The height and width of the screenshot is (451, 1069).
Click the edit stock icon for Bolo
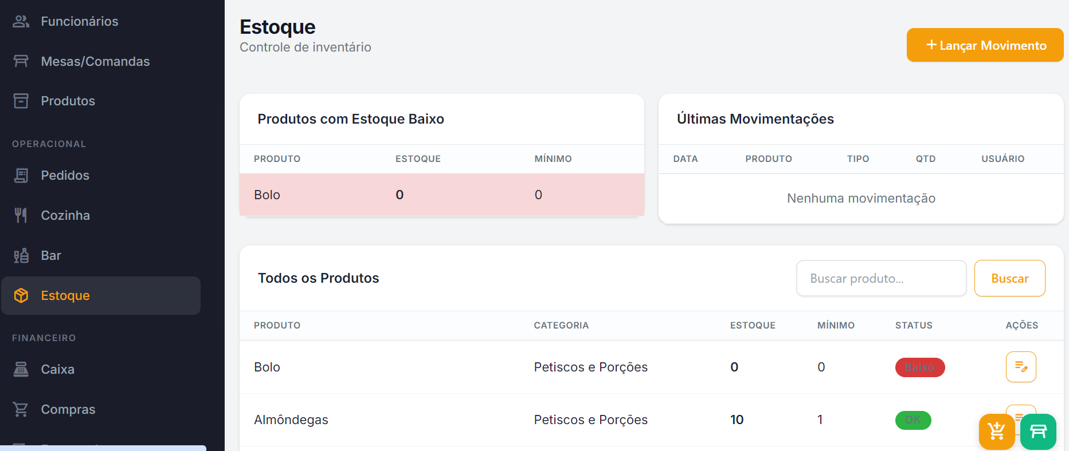pyautogui.click(x=1021, y=367)
